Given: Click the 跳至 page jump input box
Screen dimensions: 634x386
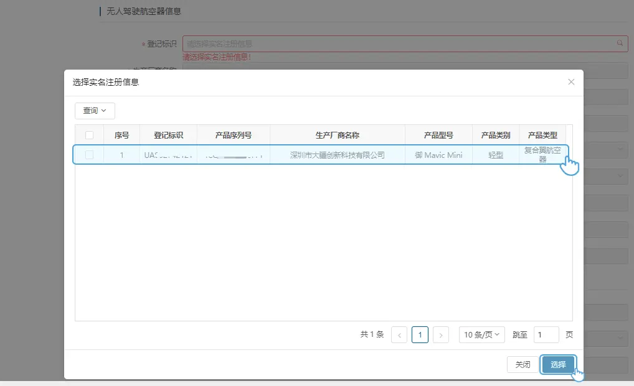Looking at the screenshot, I should click(x=546, y=334).
